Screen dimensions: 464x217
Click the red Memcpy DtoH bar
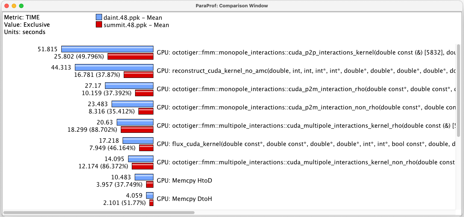(151, 203)
